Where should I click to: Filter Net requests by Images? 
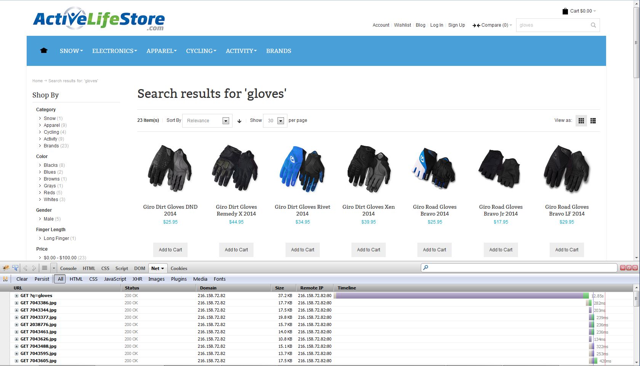click(156, 279)
